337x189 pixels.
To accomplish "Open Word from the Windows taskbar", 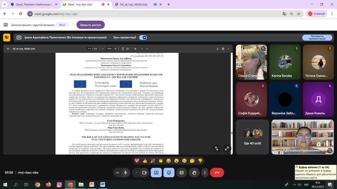I will pyautogui.click(x=103, y=184).
